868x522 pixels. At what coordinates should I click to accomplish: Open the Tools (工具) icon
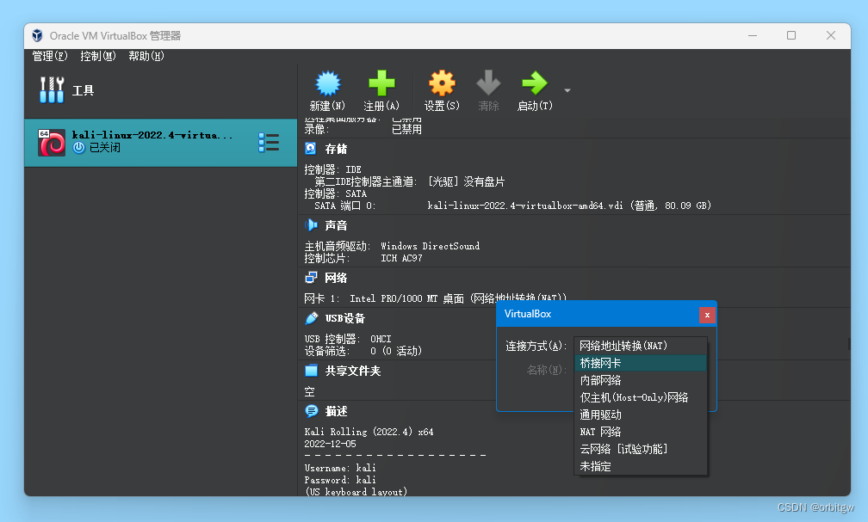(x=52, y=89)
